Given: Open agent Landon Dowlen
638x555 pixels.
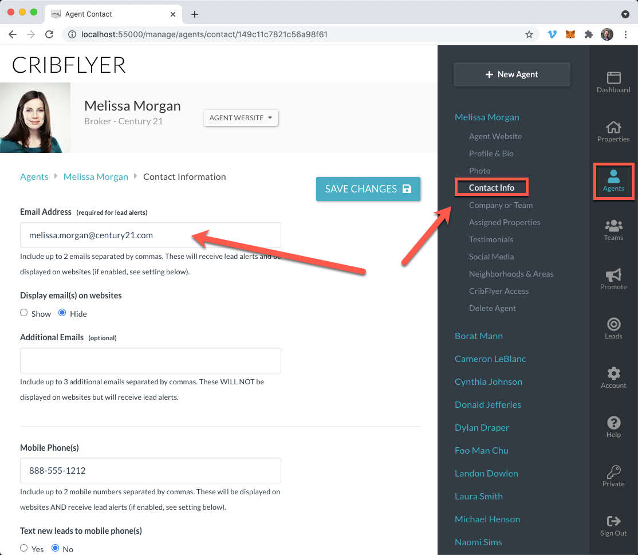Looking at the screenshot, I should [486, 473].
